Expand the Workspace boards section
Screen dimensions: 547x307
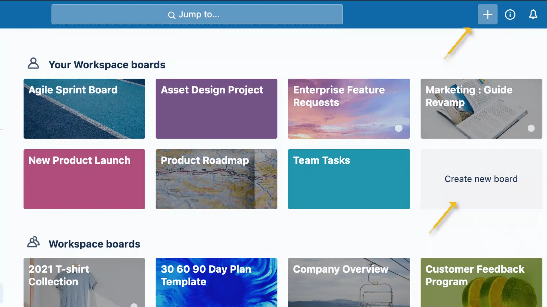(x=95, y=244)
